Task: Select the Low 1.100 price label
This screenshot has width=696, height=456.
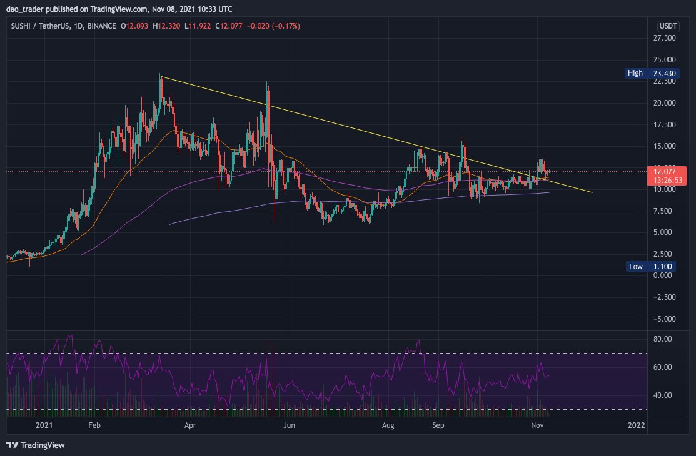Action: [651, 267]
